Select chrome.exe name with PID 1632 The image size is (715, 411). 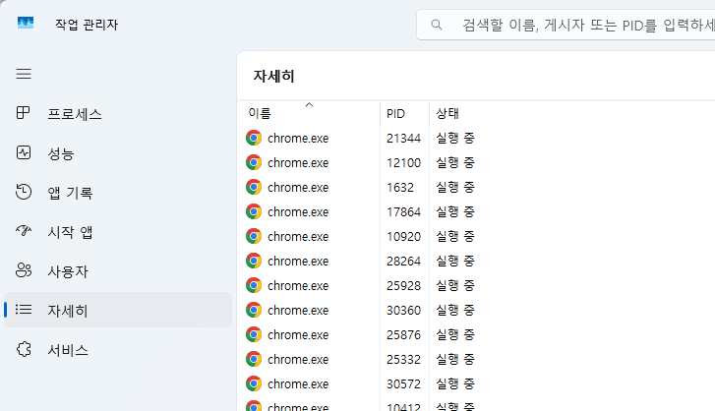coord(298,187)
